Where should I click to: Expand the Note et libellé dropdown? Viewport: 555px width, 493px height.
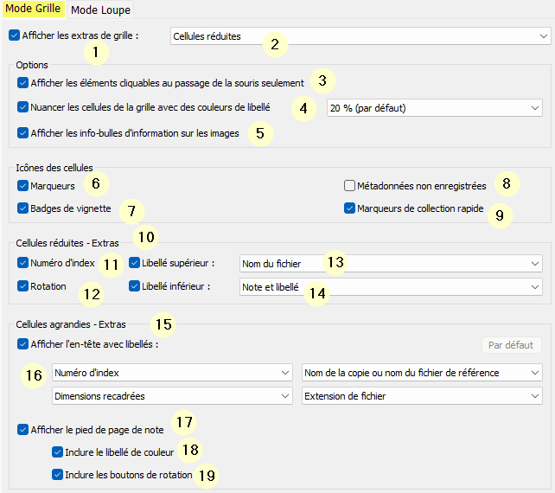[391, 286]
